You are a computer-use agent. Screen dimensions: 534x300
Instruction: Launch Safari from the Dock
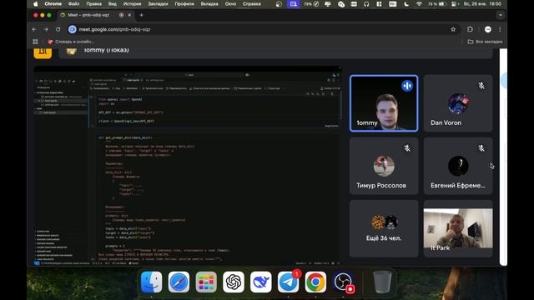(179, 282)
